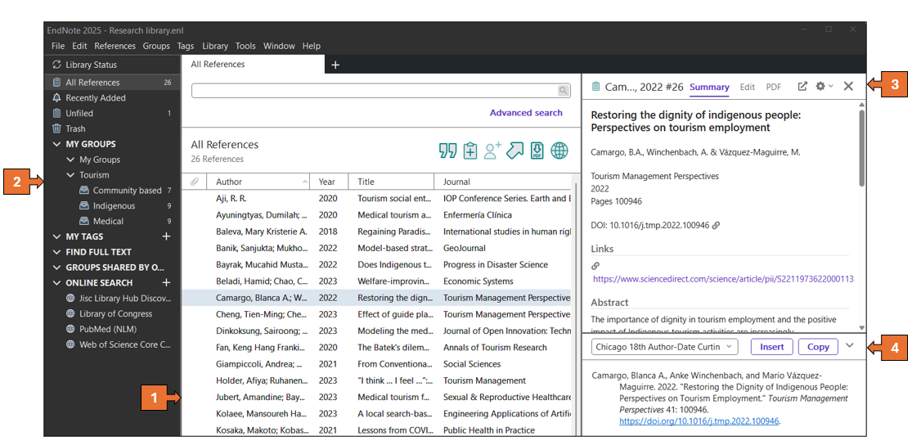Click the Add New Reference clipboard icon
912x441 pixels.
pos(469,151)
